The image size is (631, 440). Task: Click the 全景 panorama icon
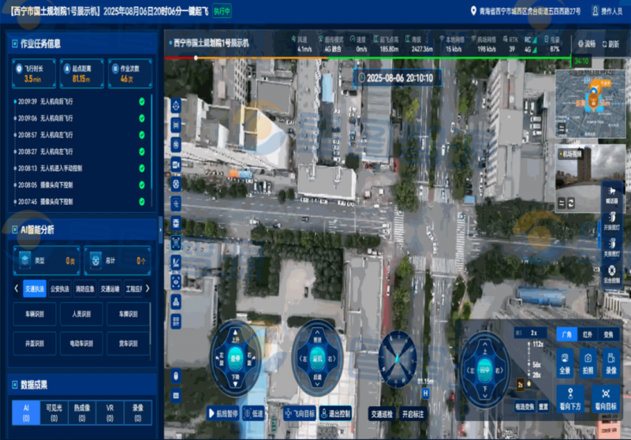[x=566, y=360]
